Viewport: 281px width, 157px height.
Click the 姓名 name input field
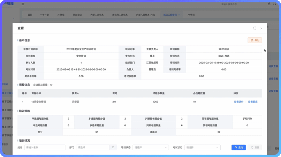(45, 148)
